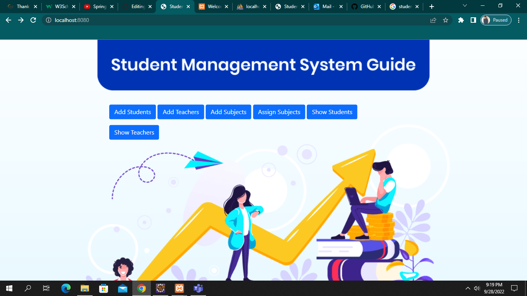Open a new browser tab
Viewport: 527px width, 296px height.
[432, 7]
